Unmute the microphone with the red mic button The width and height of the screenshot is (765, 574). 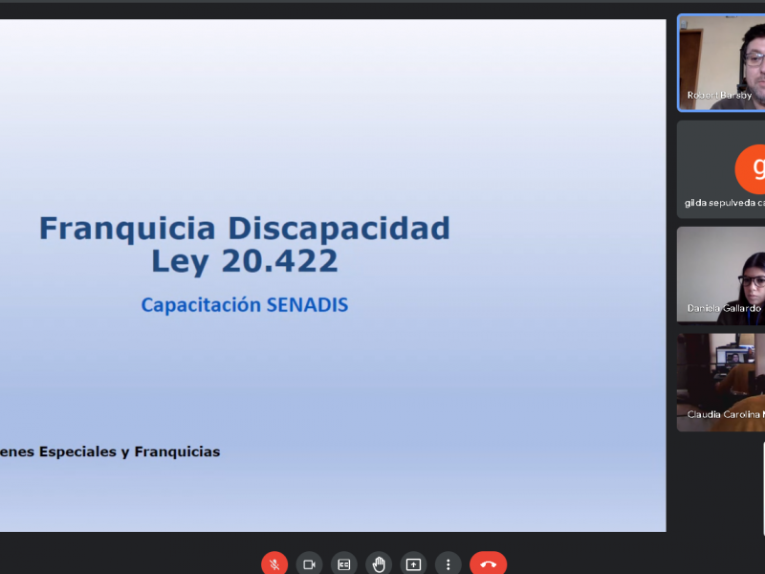(274, 564)
